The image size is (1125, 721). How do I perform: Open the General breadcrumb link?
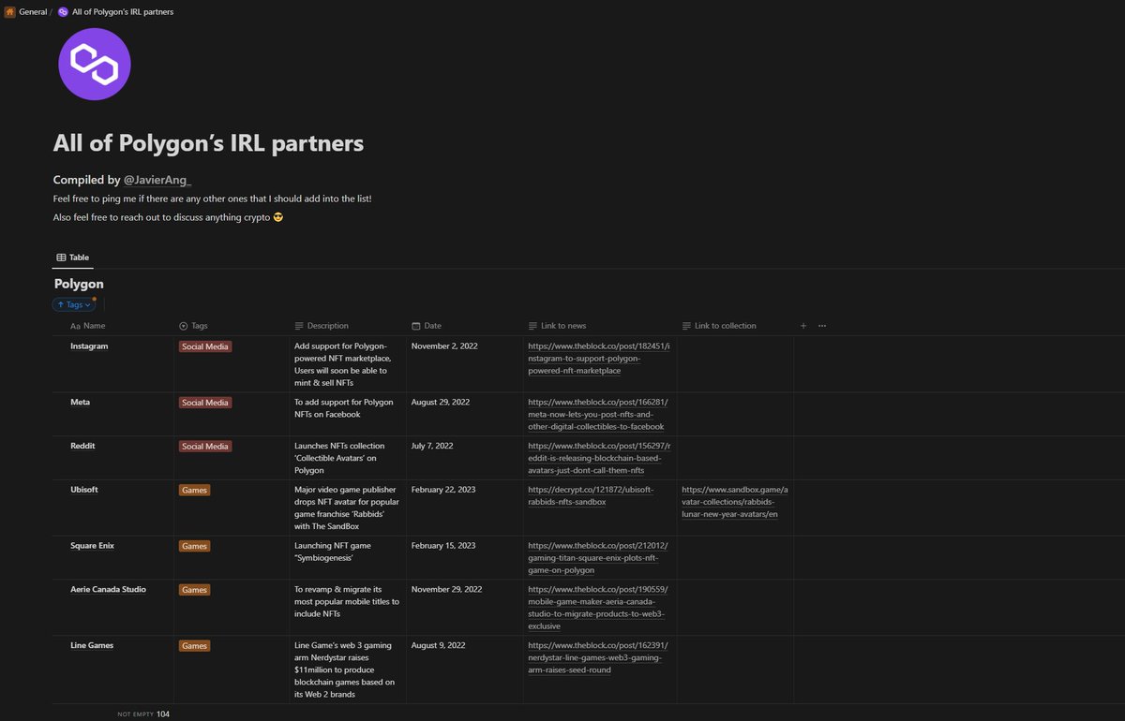pos(33,12)
